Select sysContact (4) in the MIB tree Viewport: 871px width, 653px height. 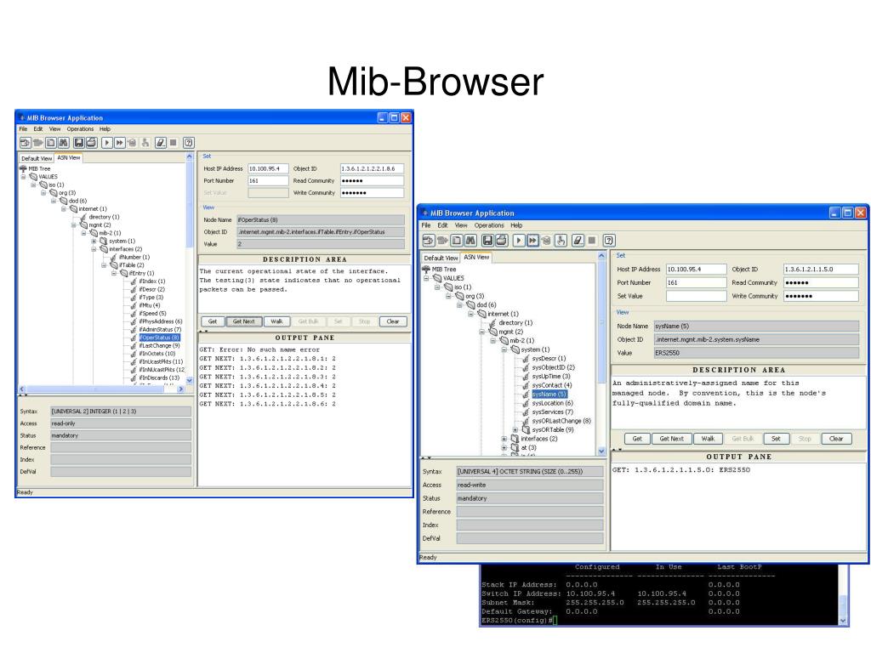pyautogui.click(x=551, y=385)
